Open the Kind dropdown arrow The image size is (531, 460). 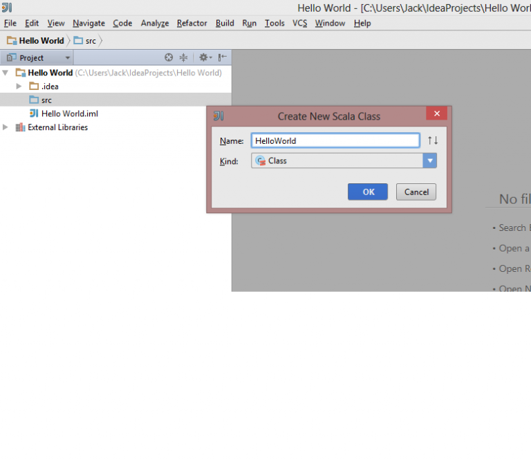pos(430,160)
